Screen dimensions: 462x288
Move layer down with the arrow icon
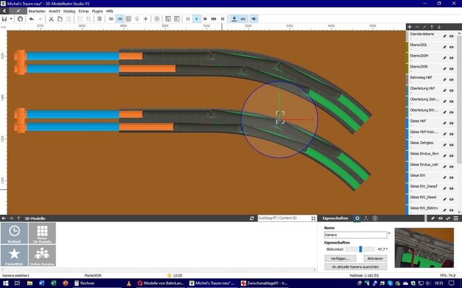coord(439,27)
